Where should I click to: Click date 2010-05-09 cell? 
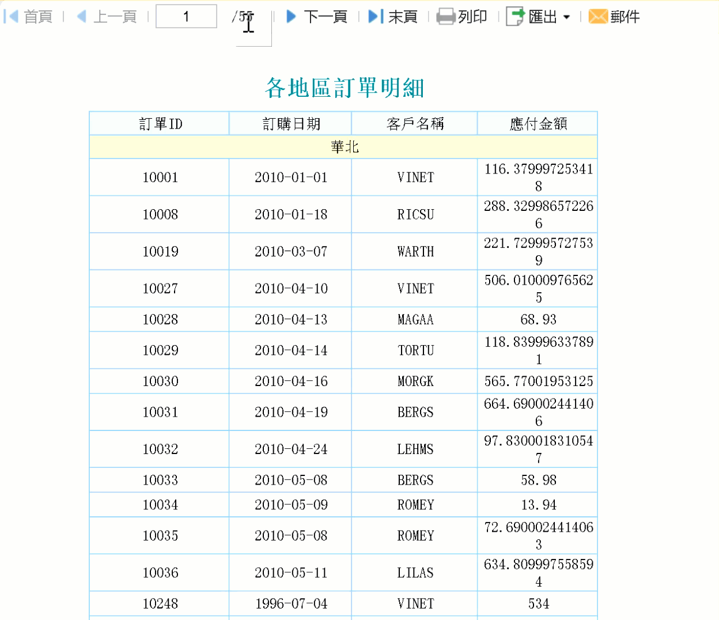pyautogui.click(x=290, y=505)
